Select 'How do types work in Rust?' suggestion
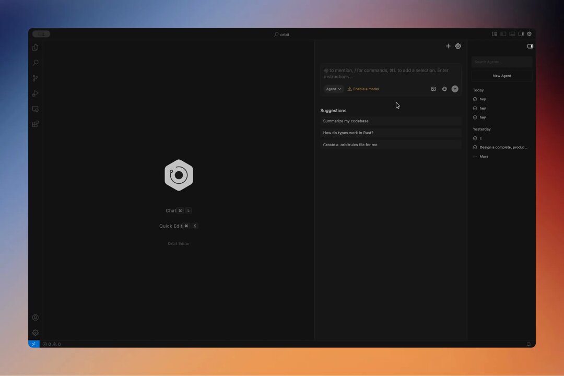564x376 pixels. pyautogui.click(x=391, y=133)
